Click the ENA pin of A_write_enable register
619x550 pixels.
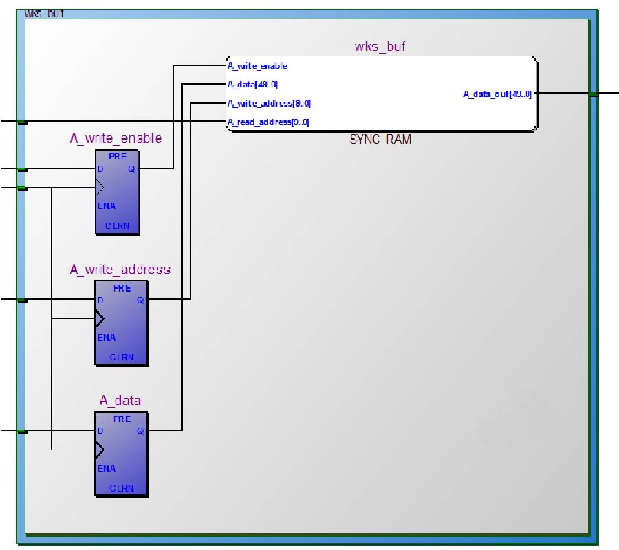[x=107, y=206]
